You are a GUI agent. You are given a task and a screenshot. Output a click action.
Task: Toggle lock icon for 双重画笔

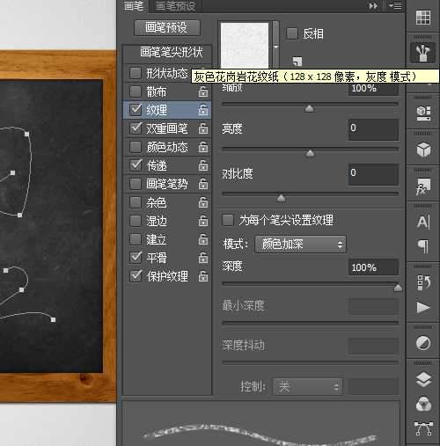point(203,128)
